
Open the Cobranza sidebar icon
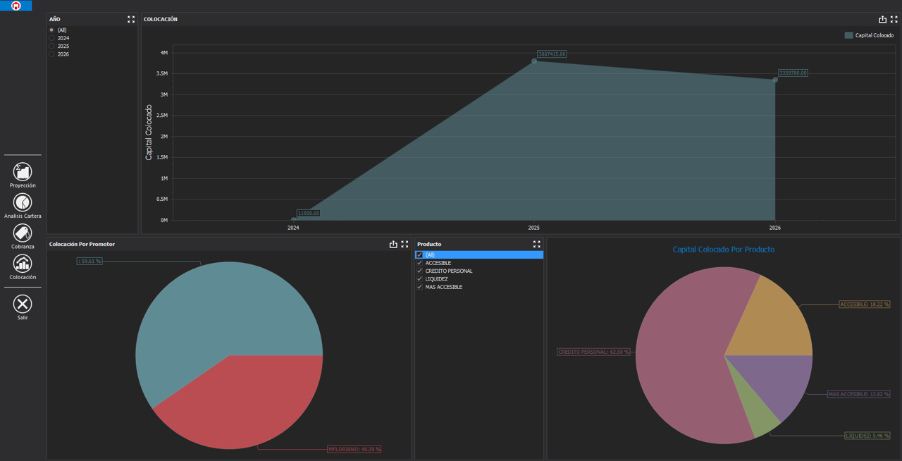click(23, 233)
